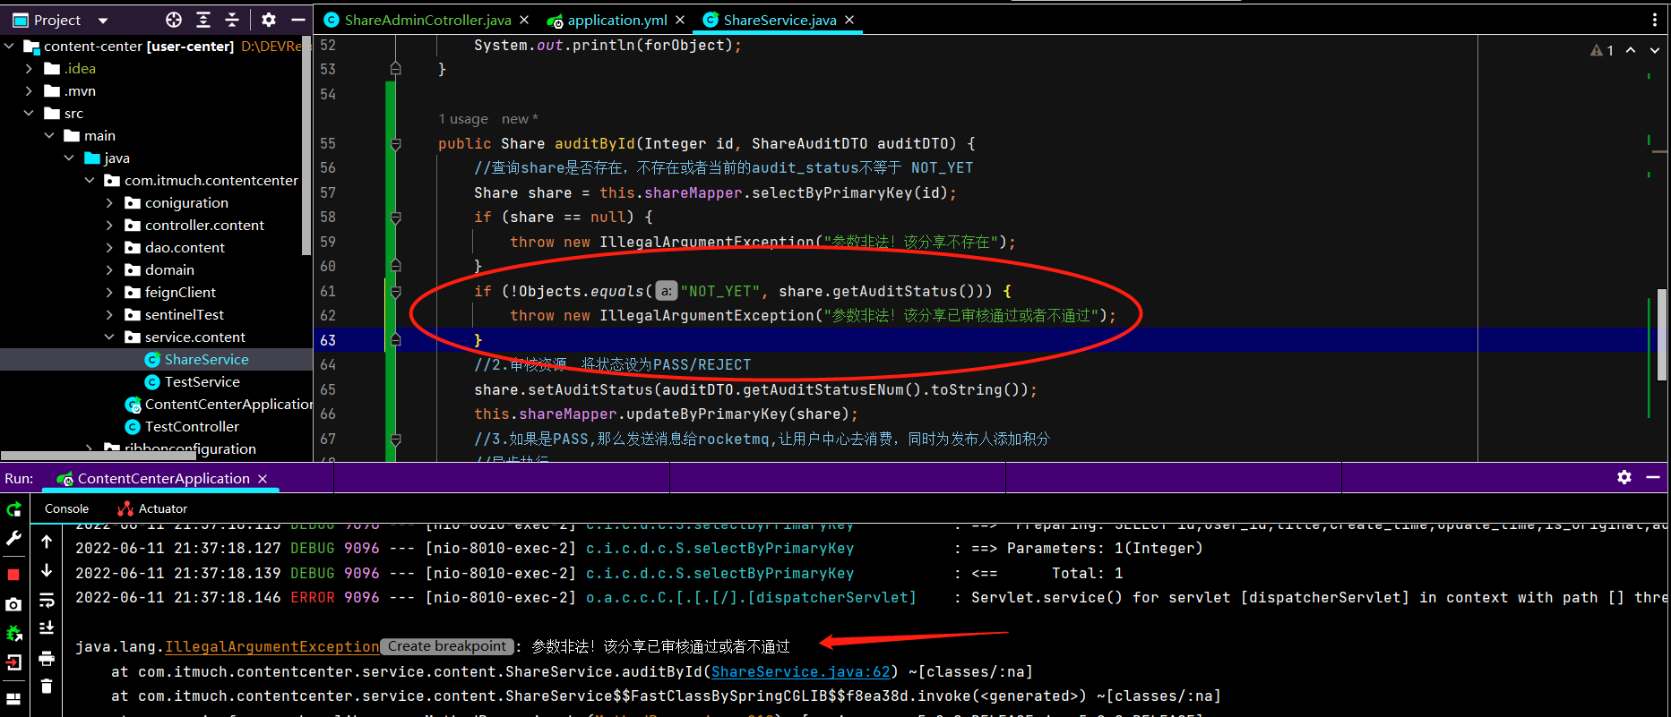Open Project panel gear options
1671x717 pixels.
[269, 20]
